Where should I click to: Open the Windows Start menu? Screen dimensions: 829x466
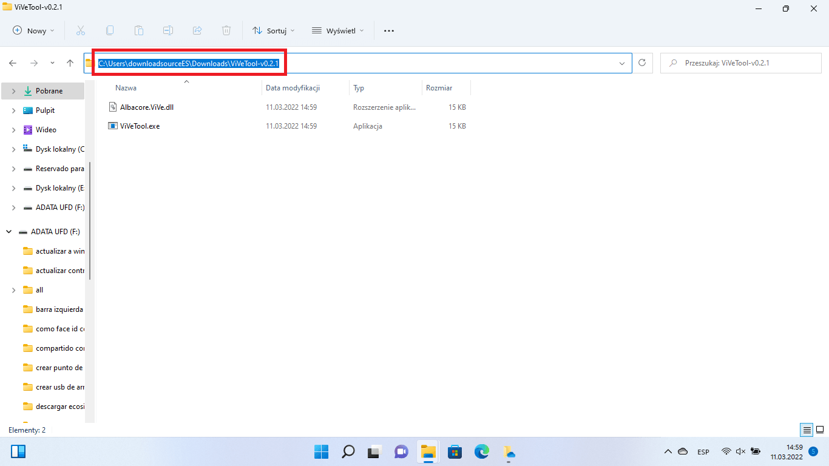click(x=321, y=451)
